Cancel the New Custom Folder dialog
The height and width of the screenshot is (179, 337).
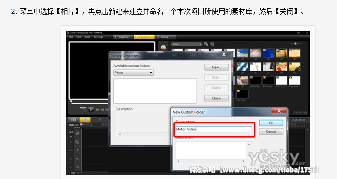pos(271,131)
